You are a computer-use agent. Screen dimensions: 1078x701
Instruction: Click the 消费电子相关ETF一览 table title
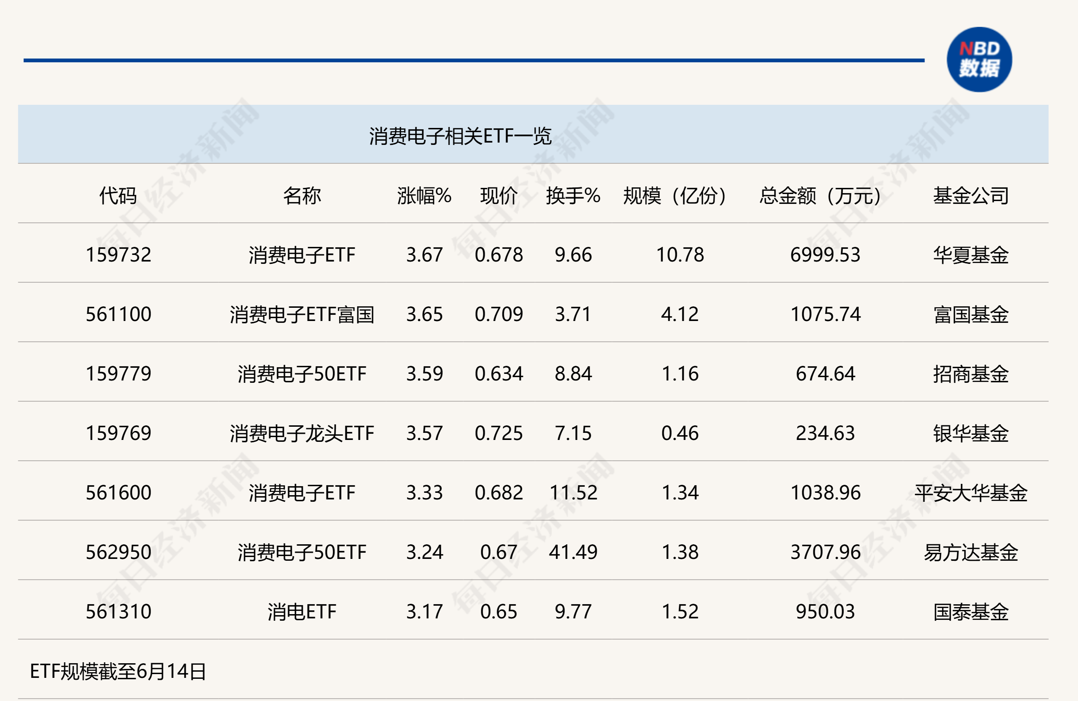(460, 136)
